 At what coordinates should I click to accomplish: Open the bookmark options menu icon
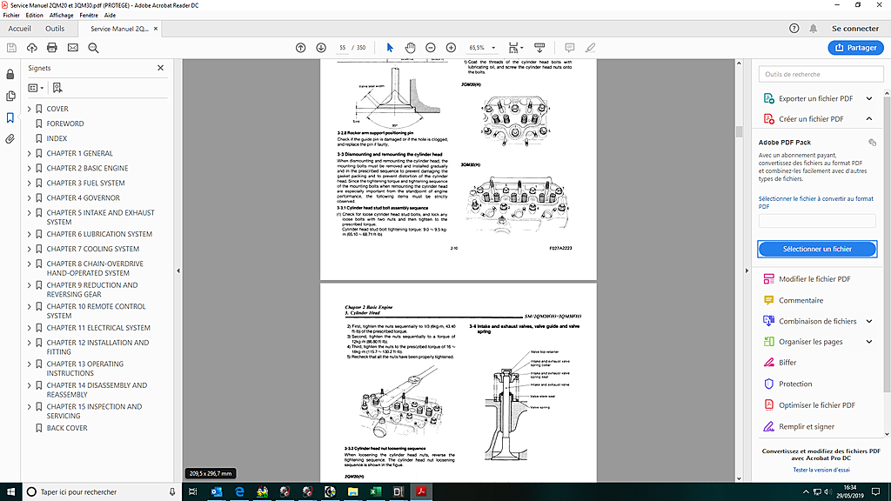coord(36,88)
